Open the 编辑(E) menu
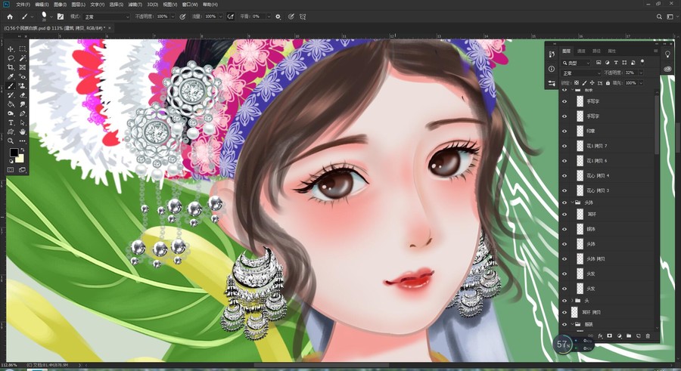Viewport: 681px width, 371px height. tap(42, 5)
